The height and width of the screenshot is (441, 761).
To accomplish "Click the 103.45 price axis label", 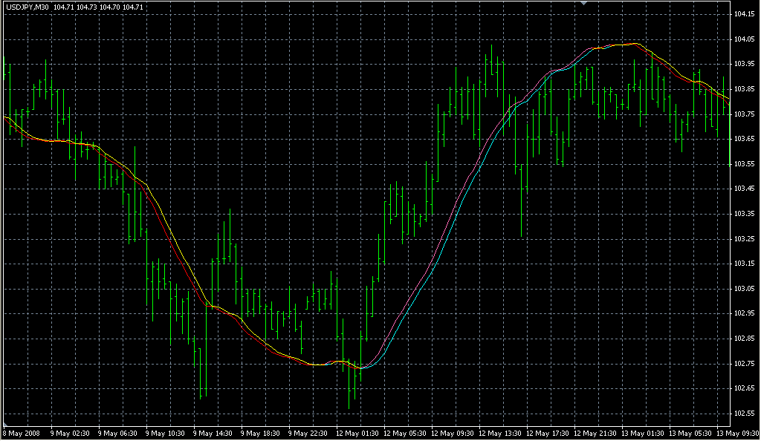I will (x=745, y=189).
